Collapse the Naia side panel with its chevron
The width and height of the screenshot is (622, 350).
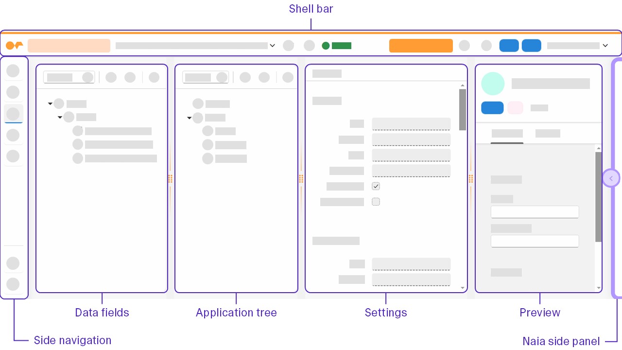(x=611, y=178)
